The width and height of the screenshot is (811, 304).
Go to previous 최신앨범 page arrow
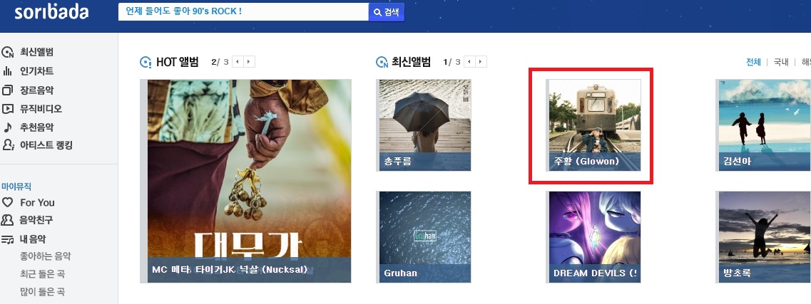coord(469,62)
